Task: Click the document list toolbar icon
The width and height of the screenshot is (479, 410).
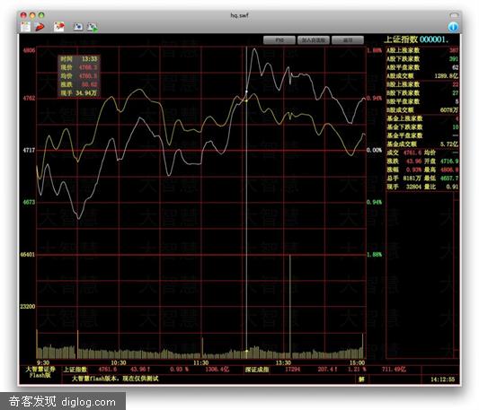Action: [x=26, y=27]
